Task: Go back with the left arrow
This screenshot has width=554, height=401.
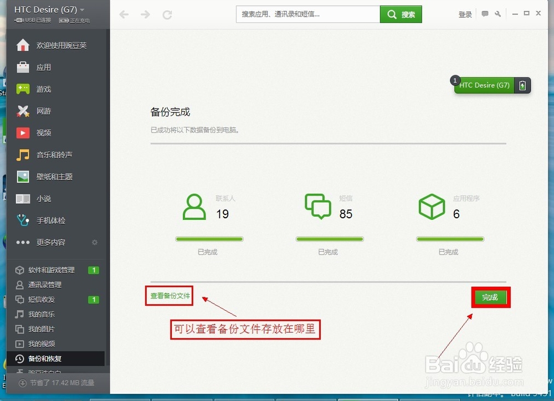Action: [x=124, y=14]
